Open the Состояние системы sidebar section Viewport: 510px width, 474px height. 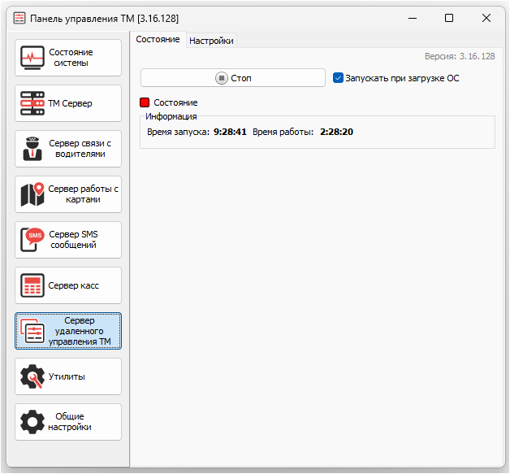[68, 58]
